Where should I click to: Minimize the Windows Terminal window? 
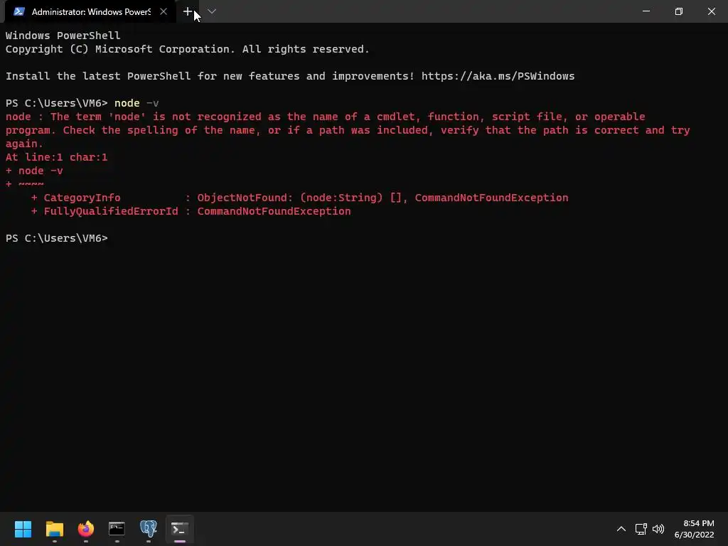[646, 11]
